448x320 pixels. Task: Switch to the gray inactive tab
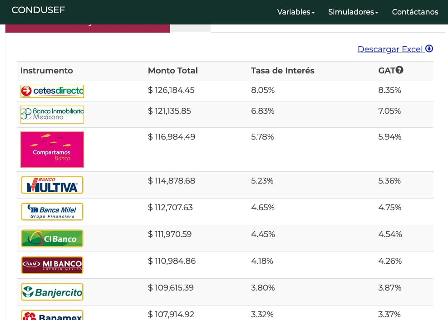[x=190, y=28]
